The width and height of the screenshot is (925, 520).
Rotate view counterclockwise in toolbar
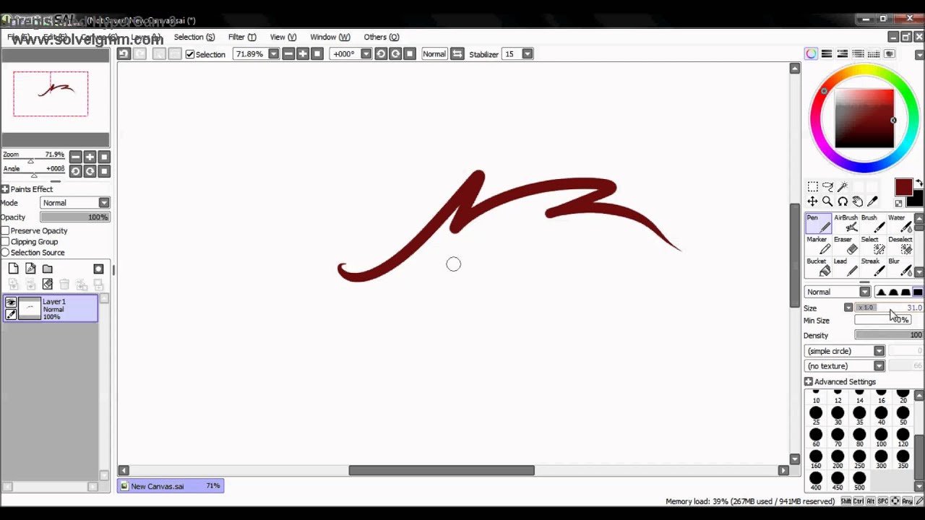pos(381,54)
